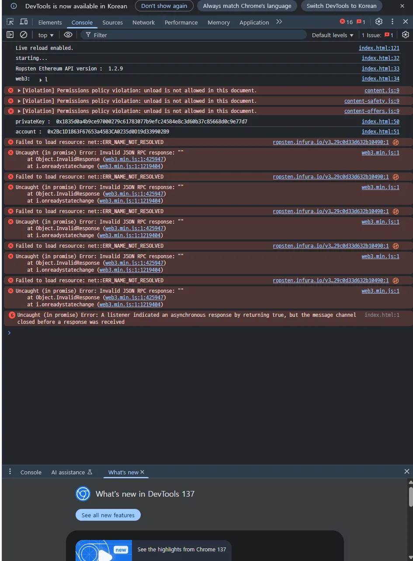The image size is (413, 561).
Task: Open console settings gear beside Issues
Action: tap(406, 35)
